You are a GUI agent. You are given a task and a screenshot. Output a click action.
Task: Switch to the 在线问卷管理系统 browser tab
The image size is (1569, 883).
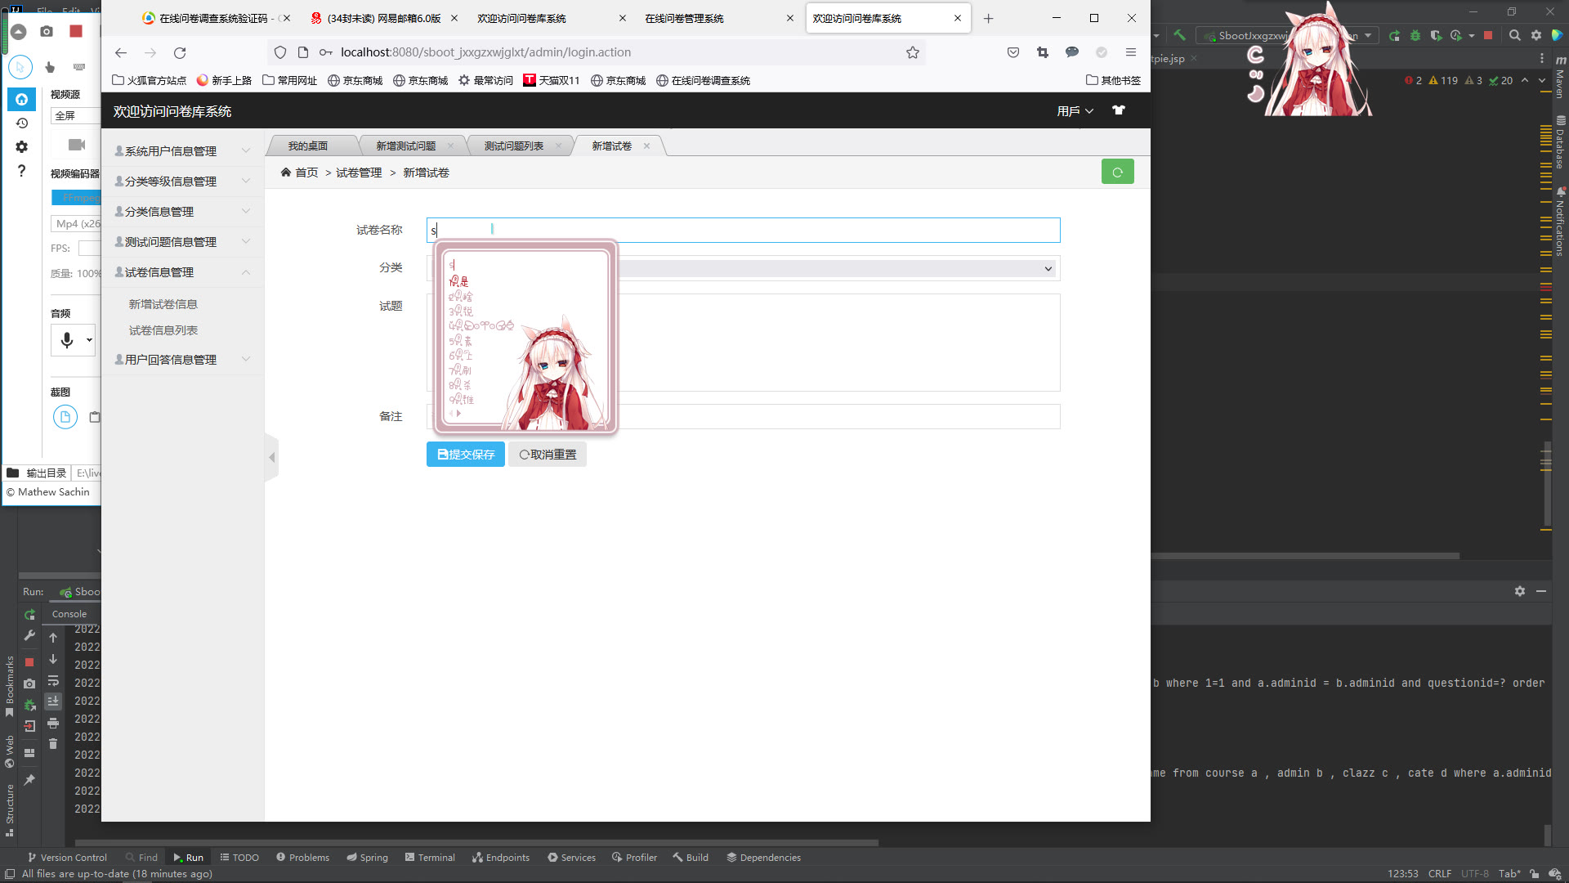click(684, 18)
